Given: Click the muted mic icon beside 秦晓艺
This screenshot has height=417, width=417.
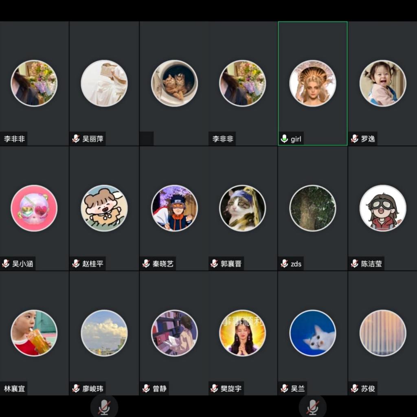Looking at the screenshot, I should [x=146, y=263].
